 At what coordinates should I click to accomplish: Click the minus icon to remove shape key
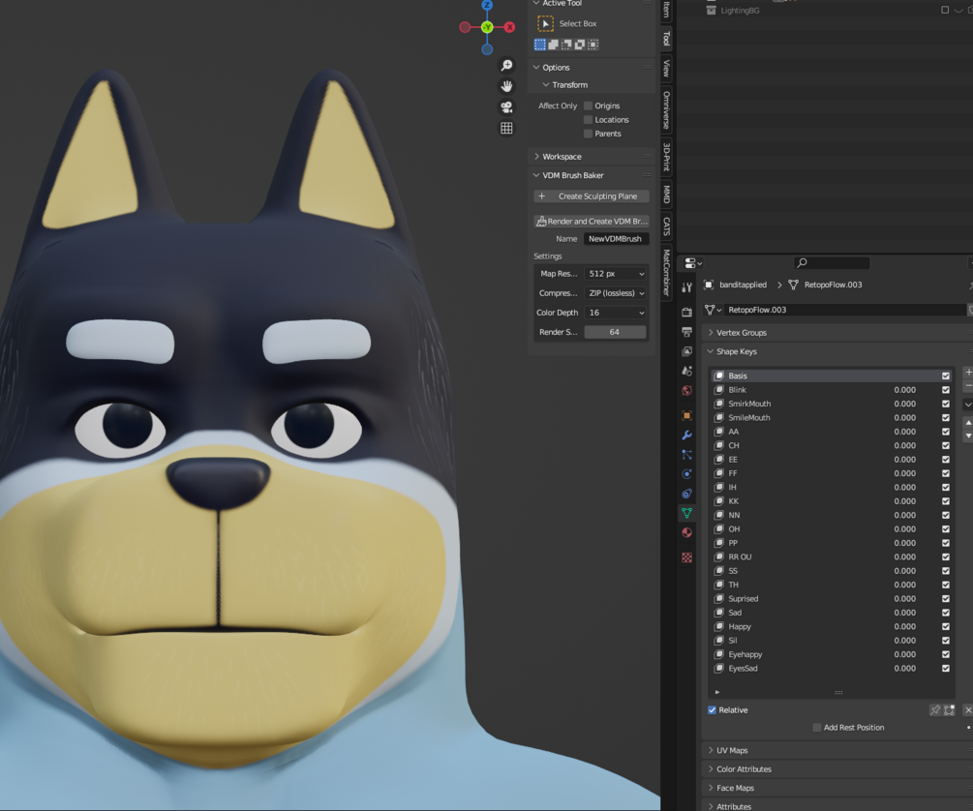click(968, 386)
